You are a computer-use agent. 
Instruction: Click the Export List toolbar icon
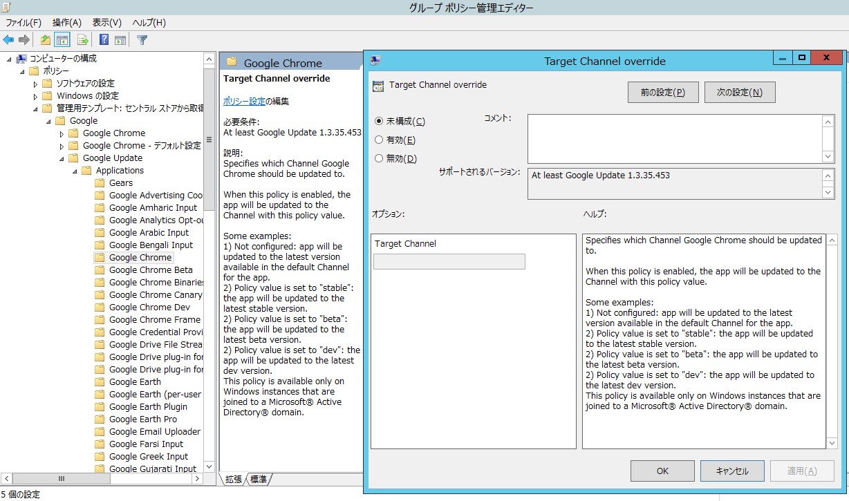[x=82, y=39]
